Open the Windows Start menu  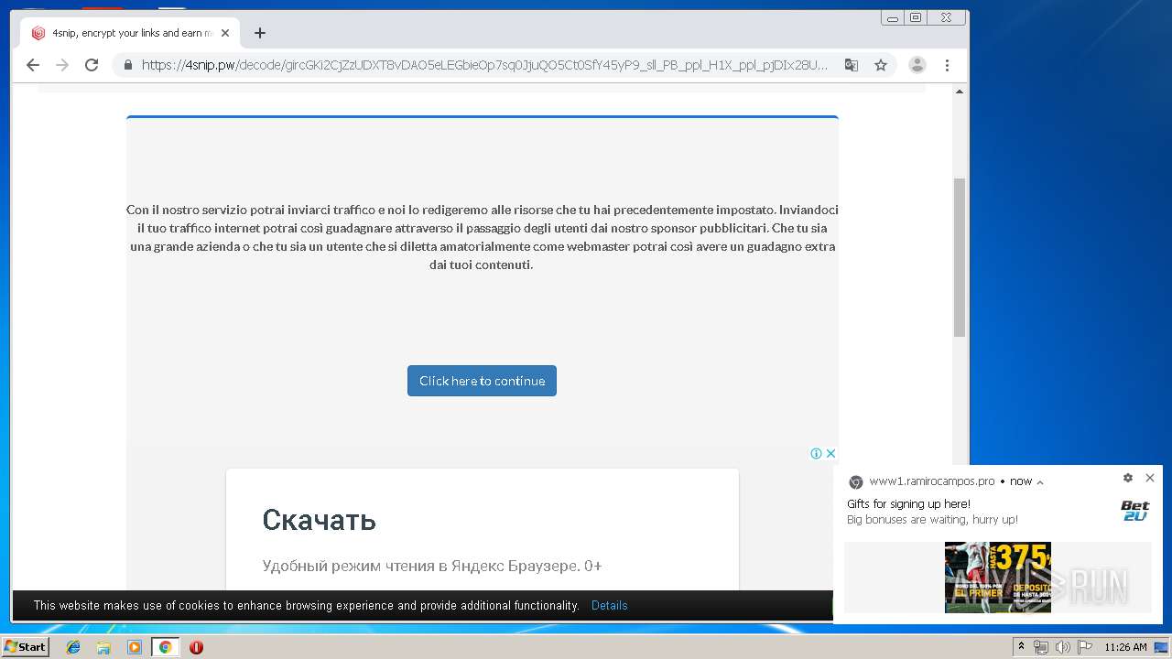[x=25, y=647]
